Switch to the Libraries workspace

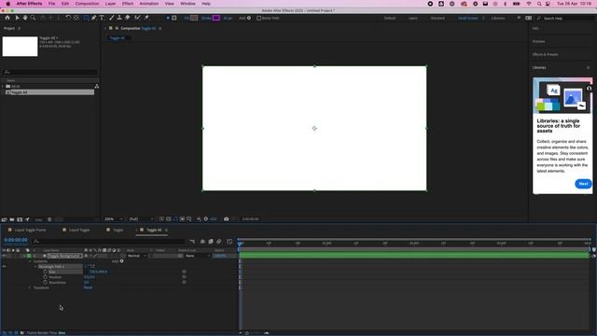tap(498, 18)
